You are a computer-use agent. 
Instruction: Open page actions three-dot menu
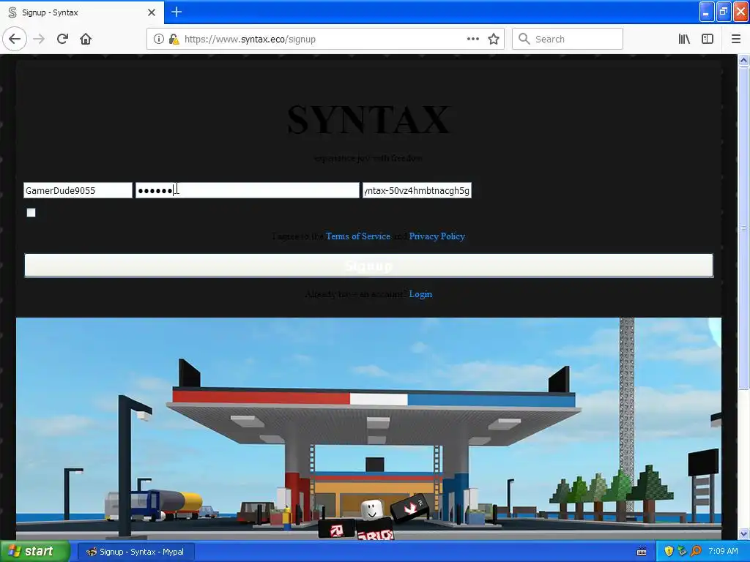click(473, 39)
